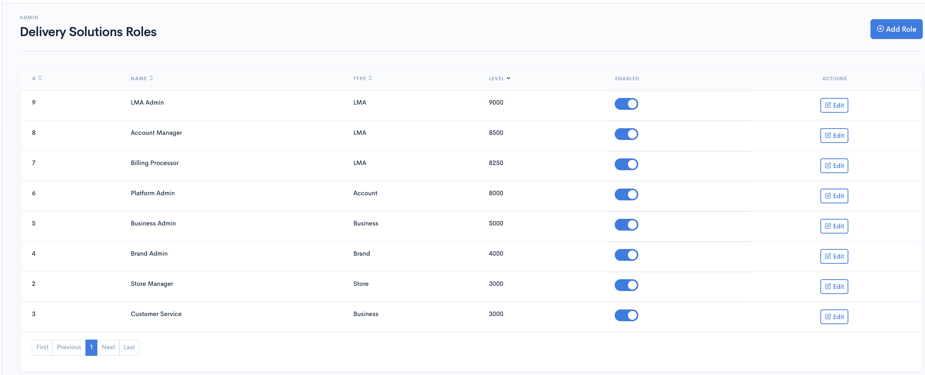Sort the table by # column
Image resolution: width=925 pixels, height=375 pixels.
[x=37, y=78]
